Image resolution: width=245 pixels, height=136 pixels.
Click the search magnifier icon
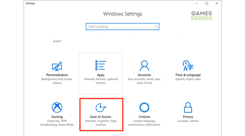tap(156, 27)
